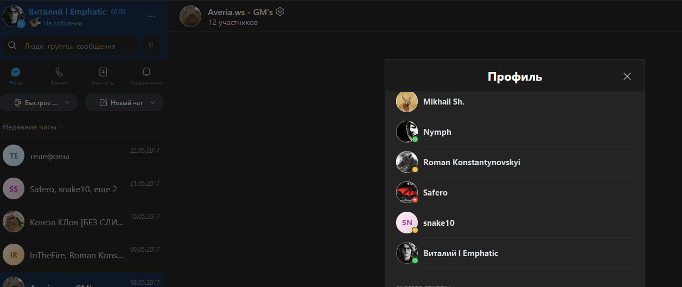Click the Averia.ws group avatar in header
This screenshot has height=287, width=682.
point(190,16)
